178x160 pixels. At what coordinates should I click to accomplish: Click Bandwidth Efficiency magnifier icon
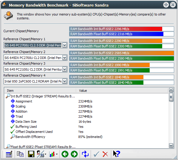point(13,136)
